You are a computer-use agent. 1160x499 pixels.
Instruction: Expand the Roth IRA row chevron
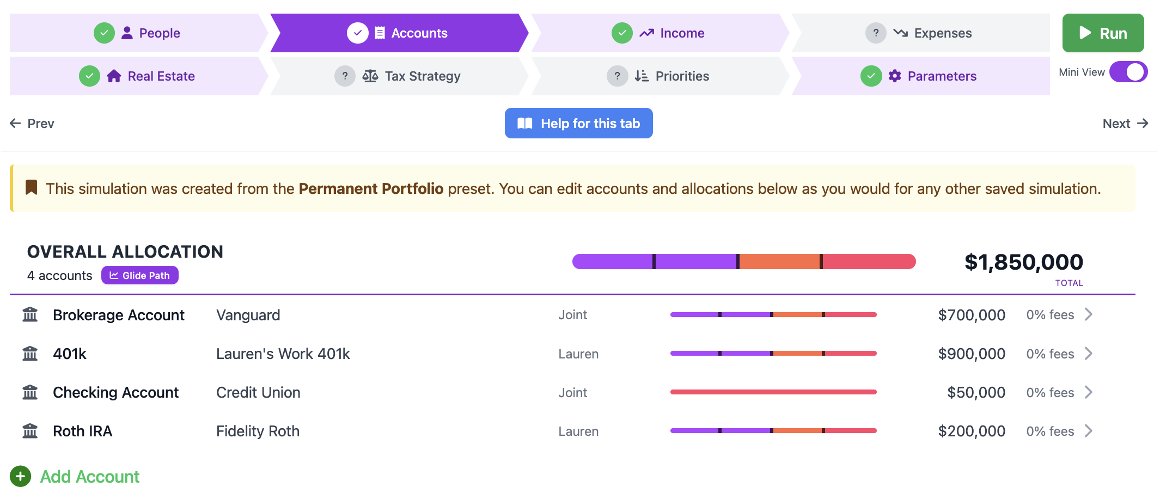coord(1088,431)
